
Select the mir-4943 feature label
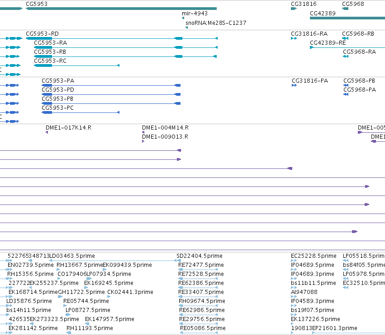point(195,13)
